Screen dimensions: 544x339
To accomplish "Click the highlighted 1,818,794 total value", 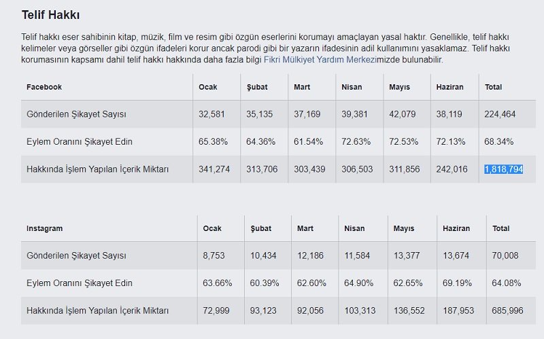I will 503,169.
